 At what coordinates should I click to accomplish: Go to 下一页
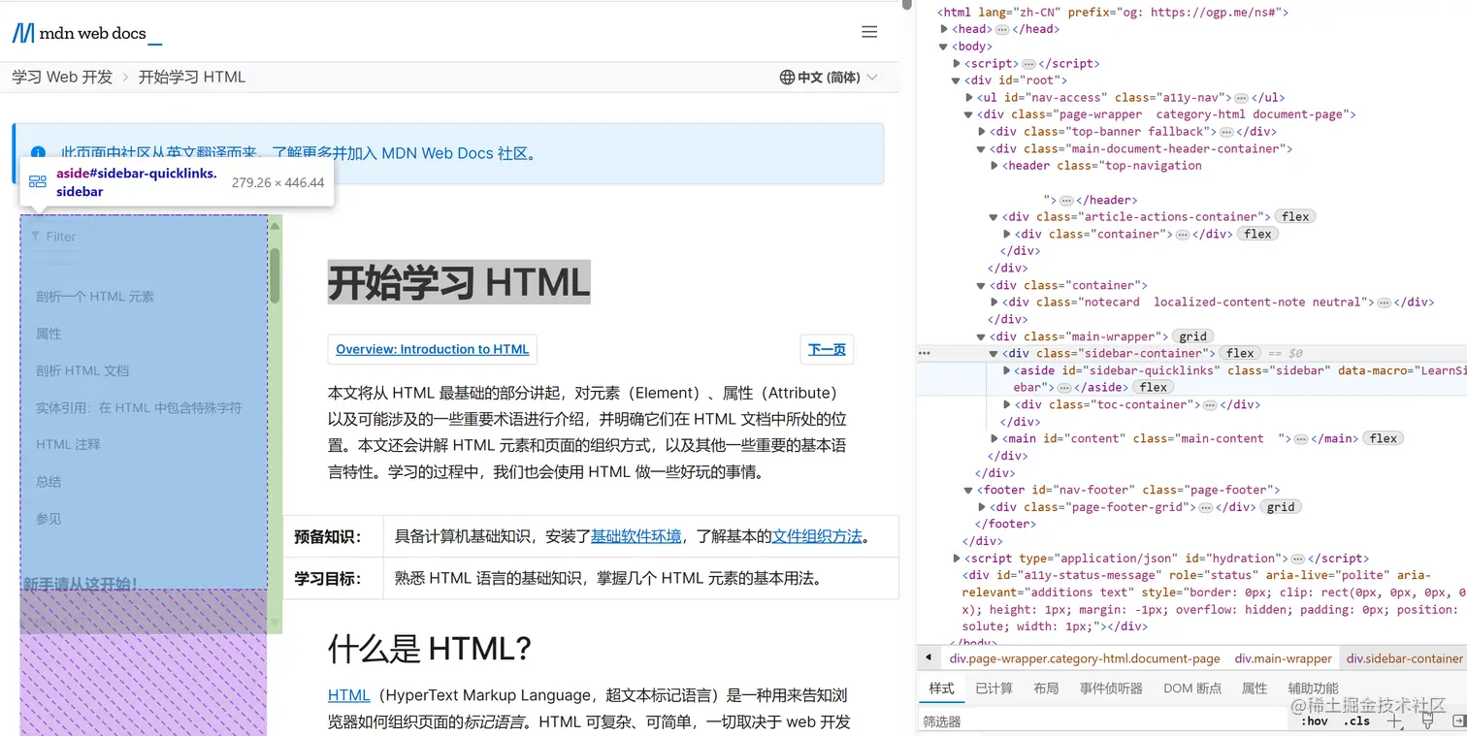click(827, 349)
